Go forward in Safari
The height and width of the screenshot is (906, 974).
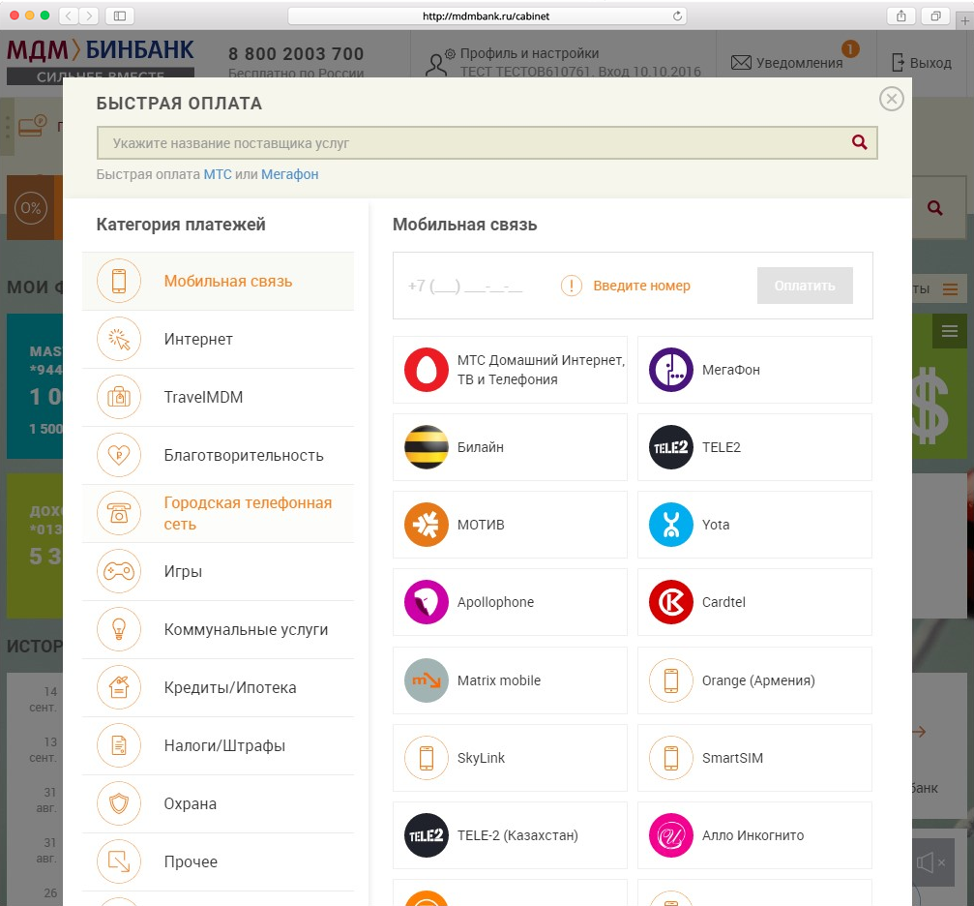tap(89, 15)
